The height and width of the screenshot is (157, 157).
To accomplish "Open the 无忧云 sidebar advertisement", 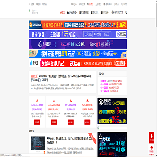I will pyautogui.click(x=112, y=144).
